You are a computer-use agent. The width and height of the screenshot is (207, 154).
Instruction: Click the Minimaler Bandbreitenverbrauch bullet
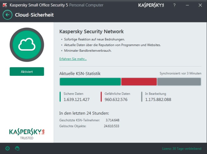click(88, 51)
